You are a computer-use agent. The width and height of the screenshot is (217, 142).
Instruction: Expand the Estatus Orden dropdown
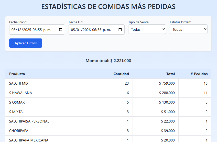point(188,29)
